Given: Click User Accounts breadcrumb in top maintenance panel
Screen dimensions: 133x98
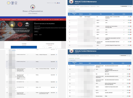Looking at the screenshot, I should (x=77, y=9).
